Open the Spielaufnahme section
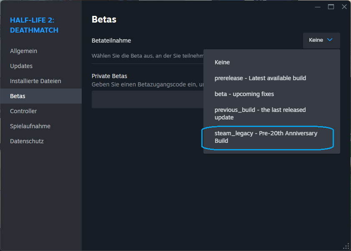The height and width of the screenshot is (251, 351). 30,126
